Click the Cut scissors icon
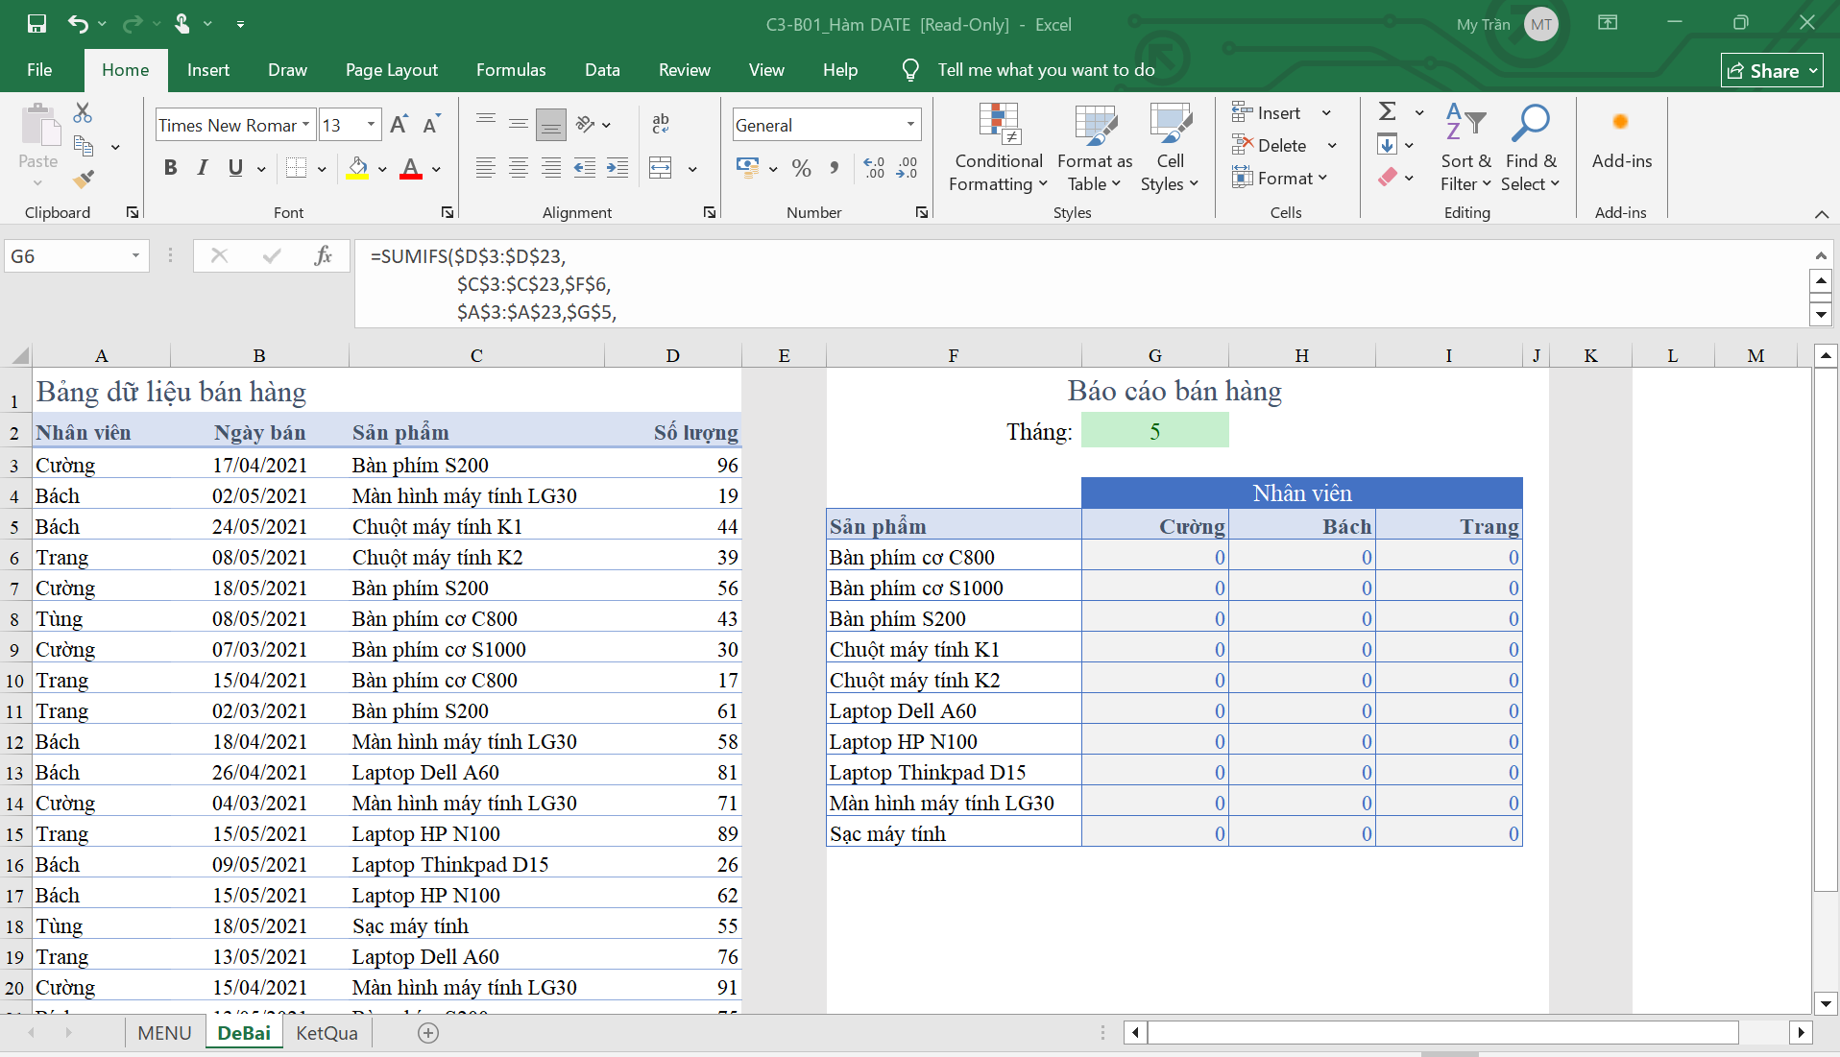 (x=84, y=113)
